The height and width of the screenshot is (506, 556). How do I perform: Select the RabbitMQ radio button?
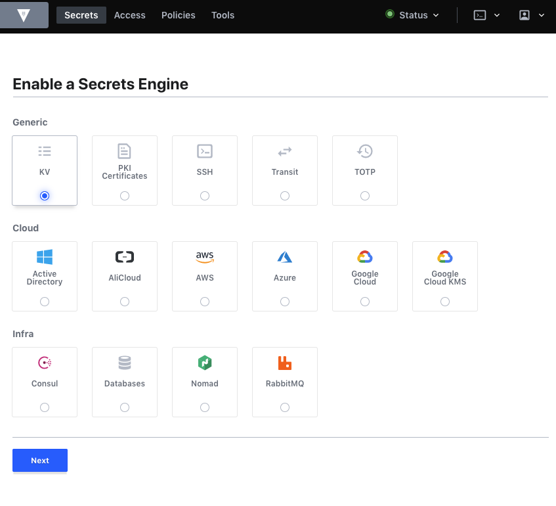[285, 407]
